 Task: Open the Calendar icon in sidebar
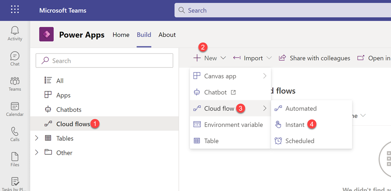15,109
